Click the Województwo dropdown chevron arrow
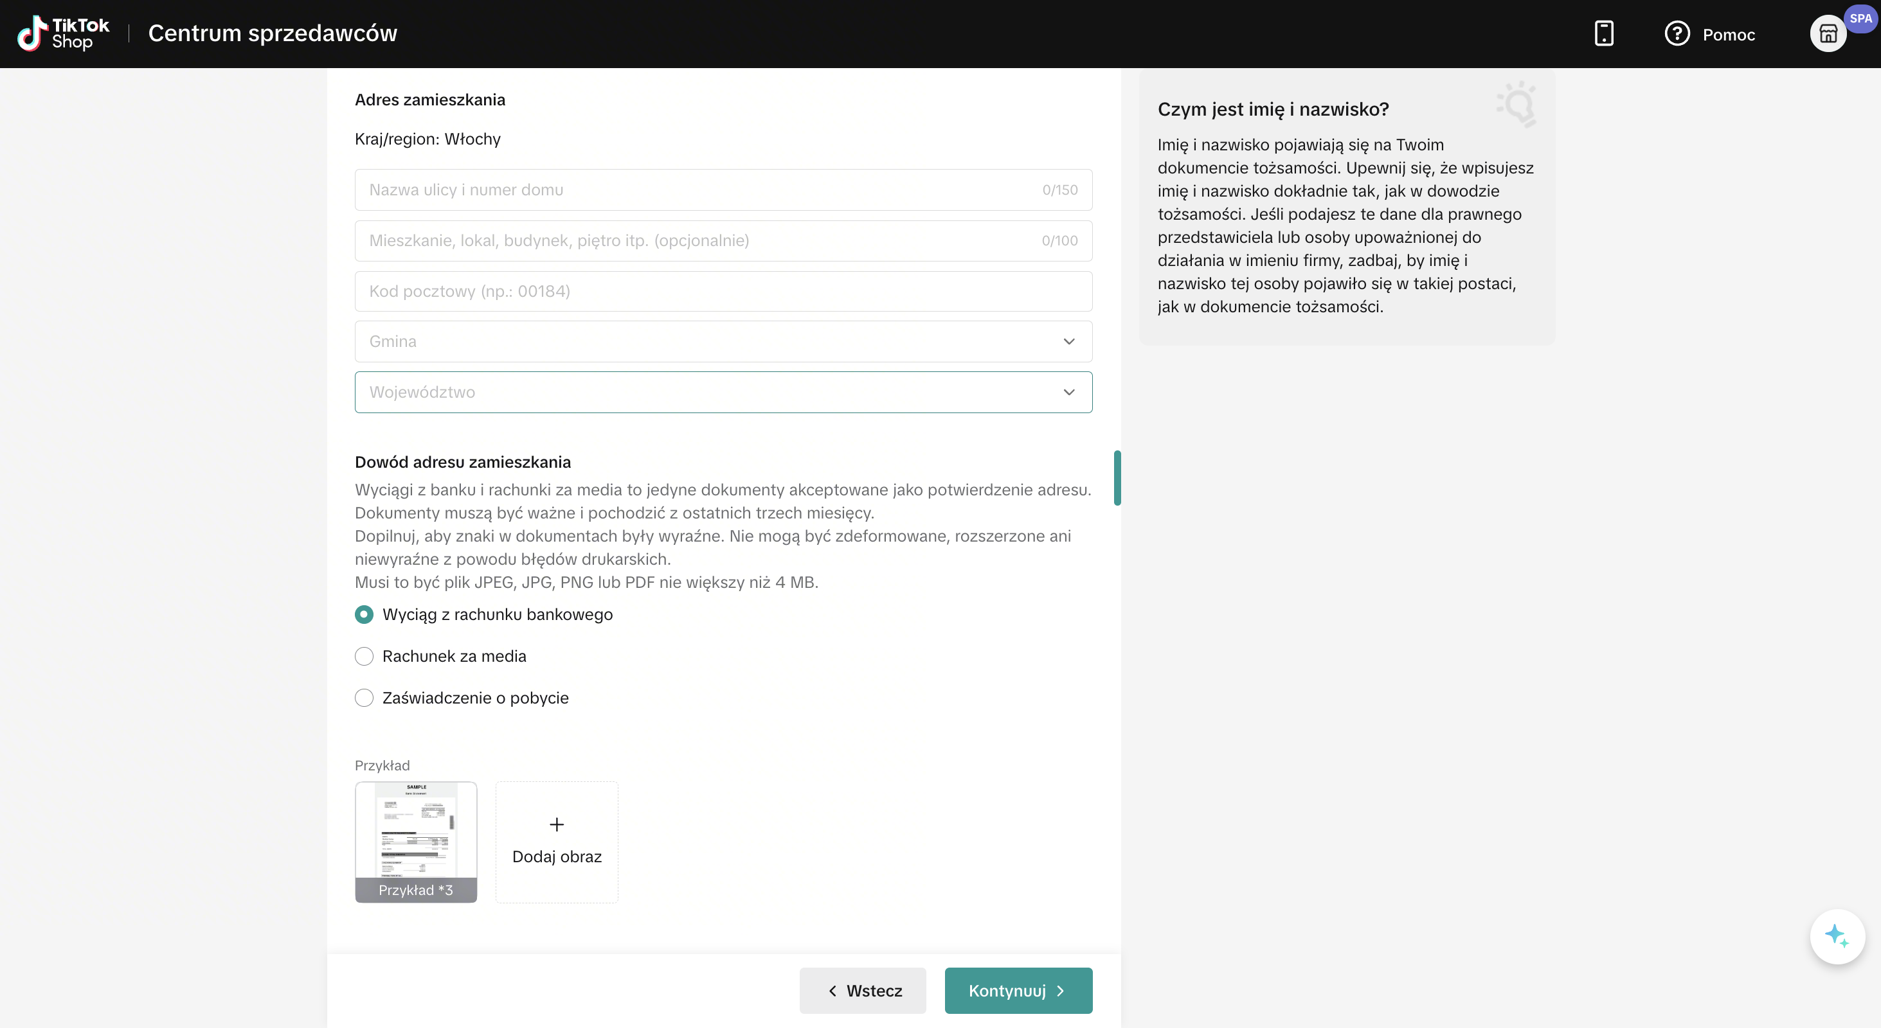The image size is (1881, 1028). click(x=1068, y=392)
